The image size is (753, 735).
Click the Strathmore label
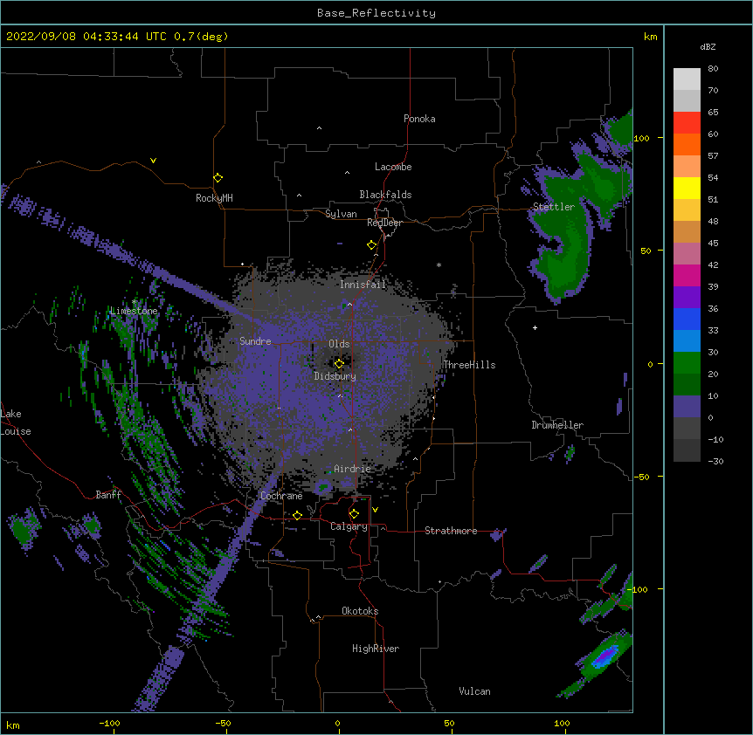tap(451, 531)
